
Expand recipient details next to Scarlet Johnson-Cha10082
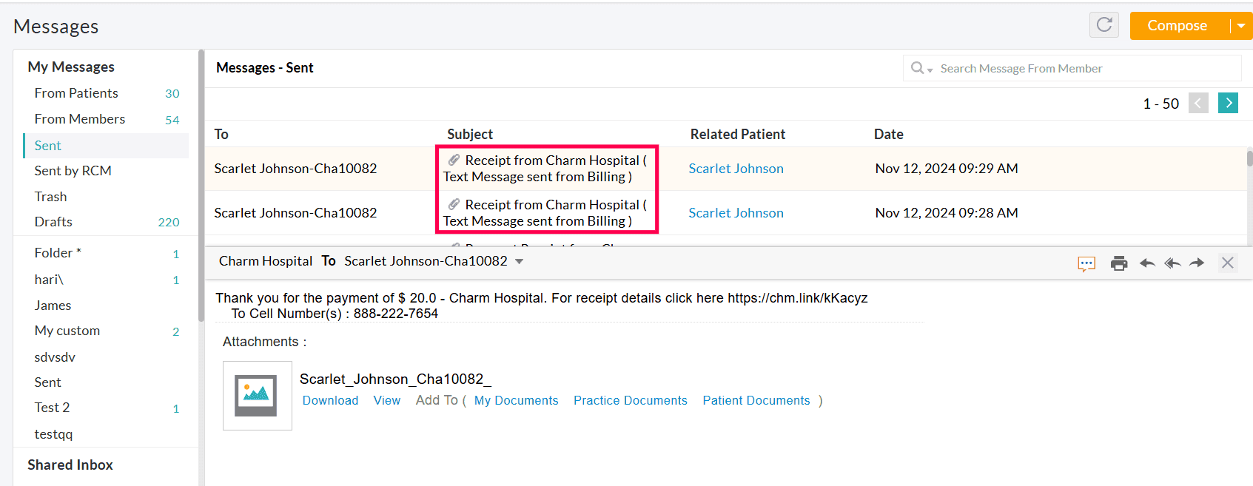519,262
